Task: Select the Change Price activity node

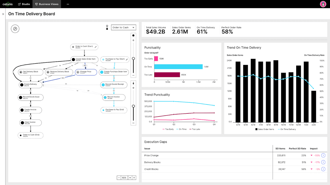Action: (86, 72)
